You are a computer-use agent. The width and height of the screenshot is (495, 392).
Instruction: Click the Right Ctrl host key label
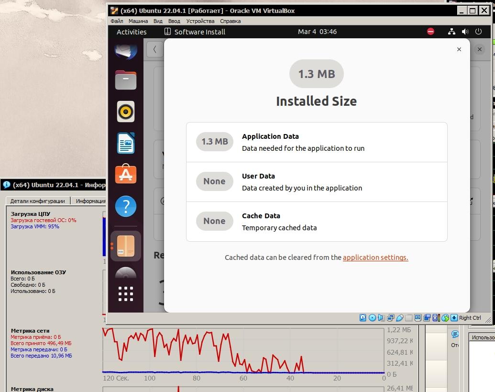tap(470, 318)
